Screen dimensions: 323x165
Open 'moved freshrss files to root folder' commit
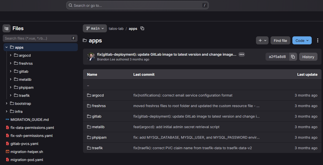196,106
